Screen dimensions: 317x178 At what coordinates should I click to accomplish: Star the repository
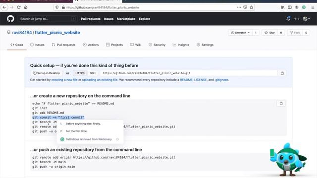click(x=269, y=33)
